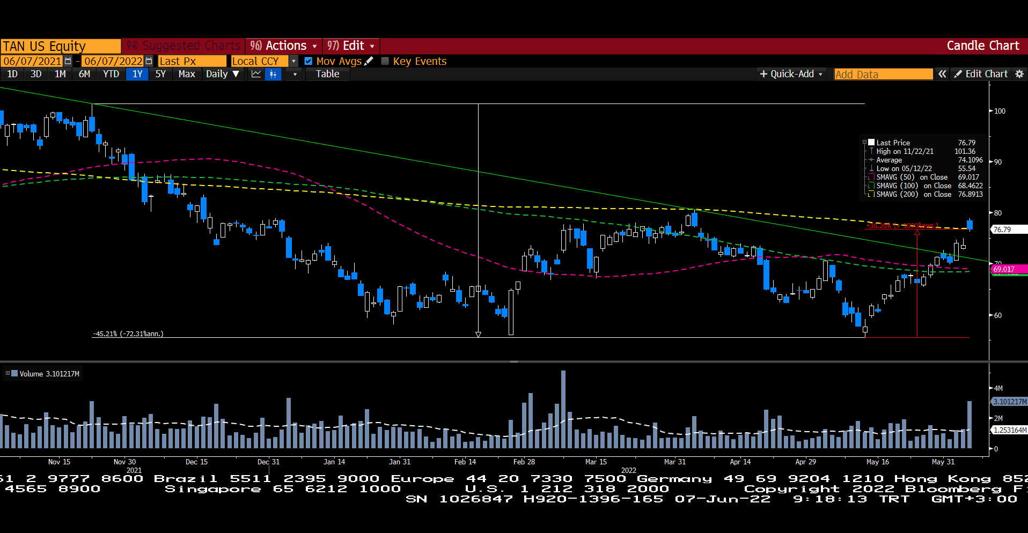Click the SMAVG (200) value 76.8913
The image size is (1028, 533).
[x=970, y=194]
